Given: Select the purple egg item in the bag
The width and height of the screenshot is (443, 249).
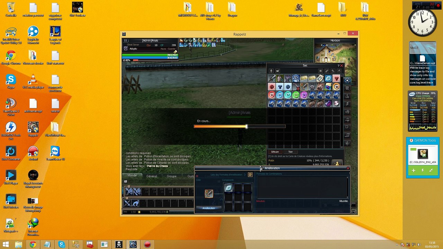Looking at the screenshot, I should pos(328,103).
